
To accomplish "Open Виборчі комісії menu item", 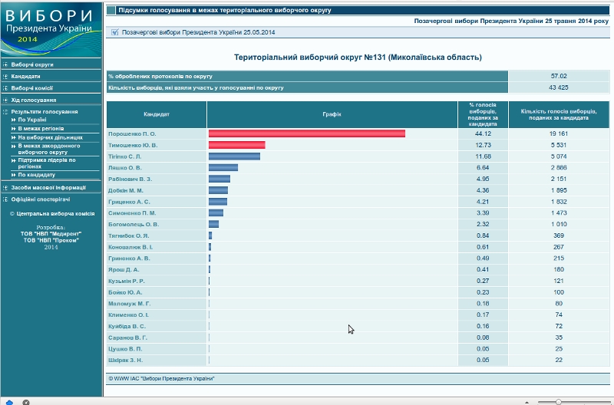I will pyautogui.click(x=31, y=88).
